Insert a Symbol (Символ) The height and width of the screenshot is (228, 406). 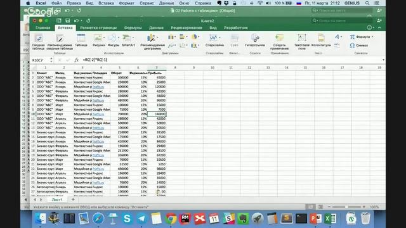click(x=359, y=46)
